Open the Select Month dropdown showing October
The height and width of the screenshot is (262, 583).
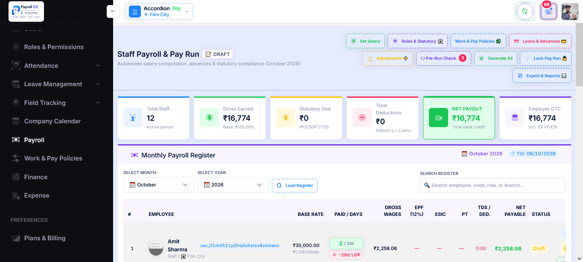(159, 185)
